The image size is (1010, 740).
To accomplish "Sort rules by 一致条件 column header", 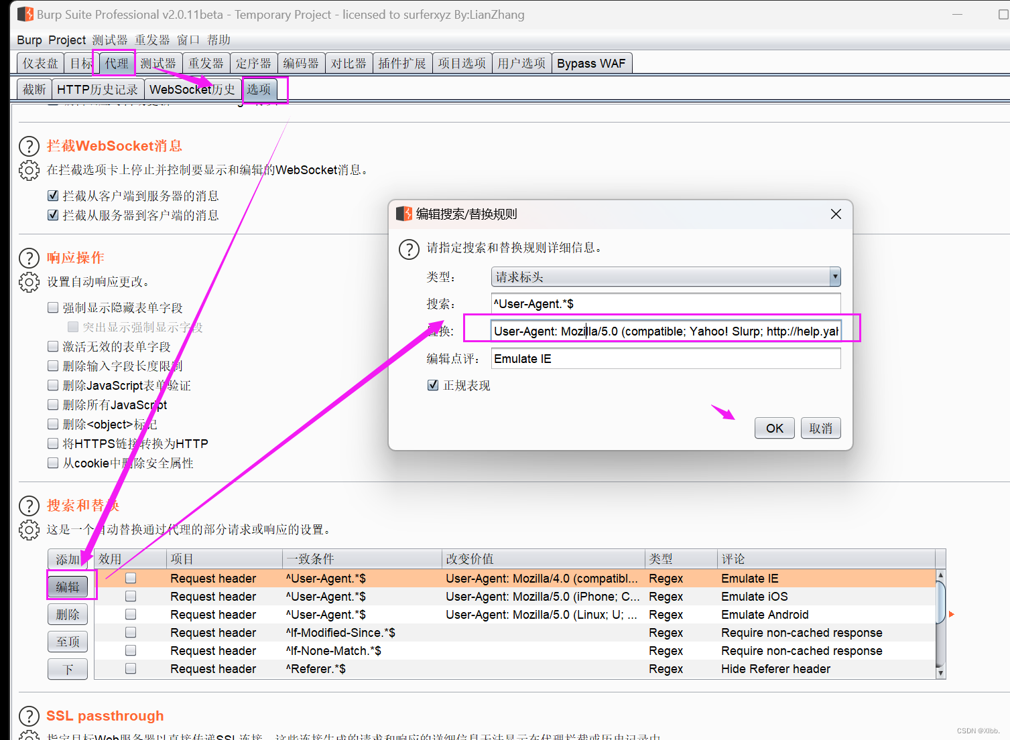I will tap(363, 559).
